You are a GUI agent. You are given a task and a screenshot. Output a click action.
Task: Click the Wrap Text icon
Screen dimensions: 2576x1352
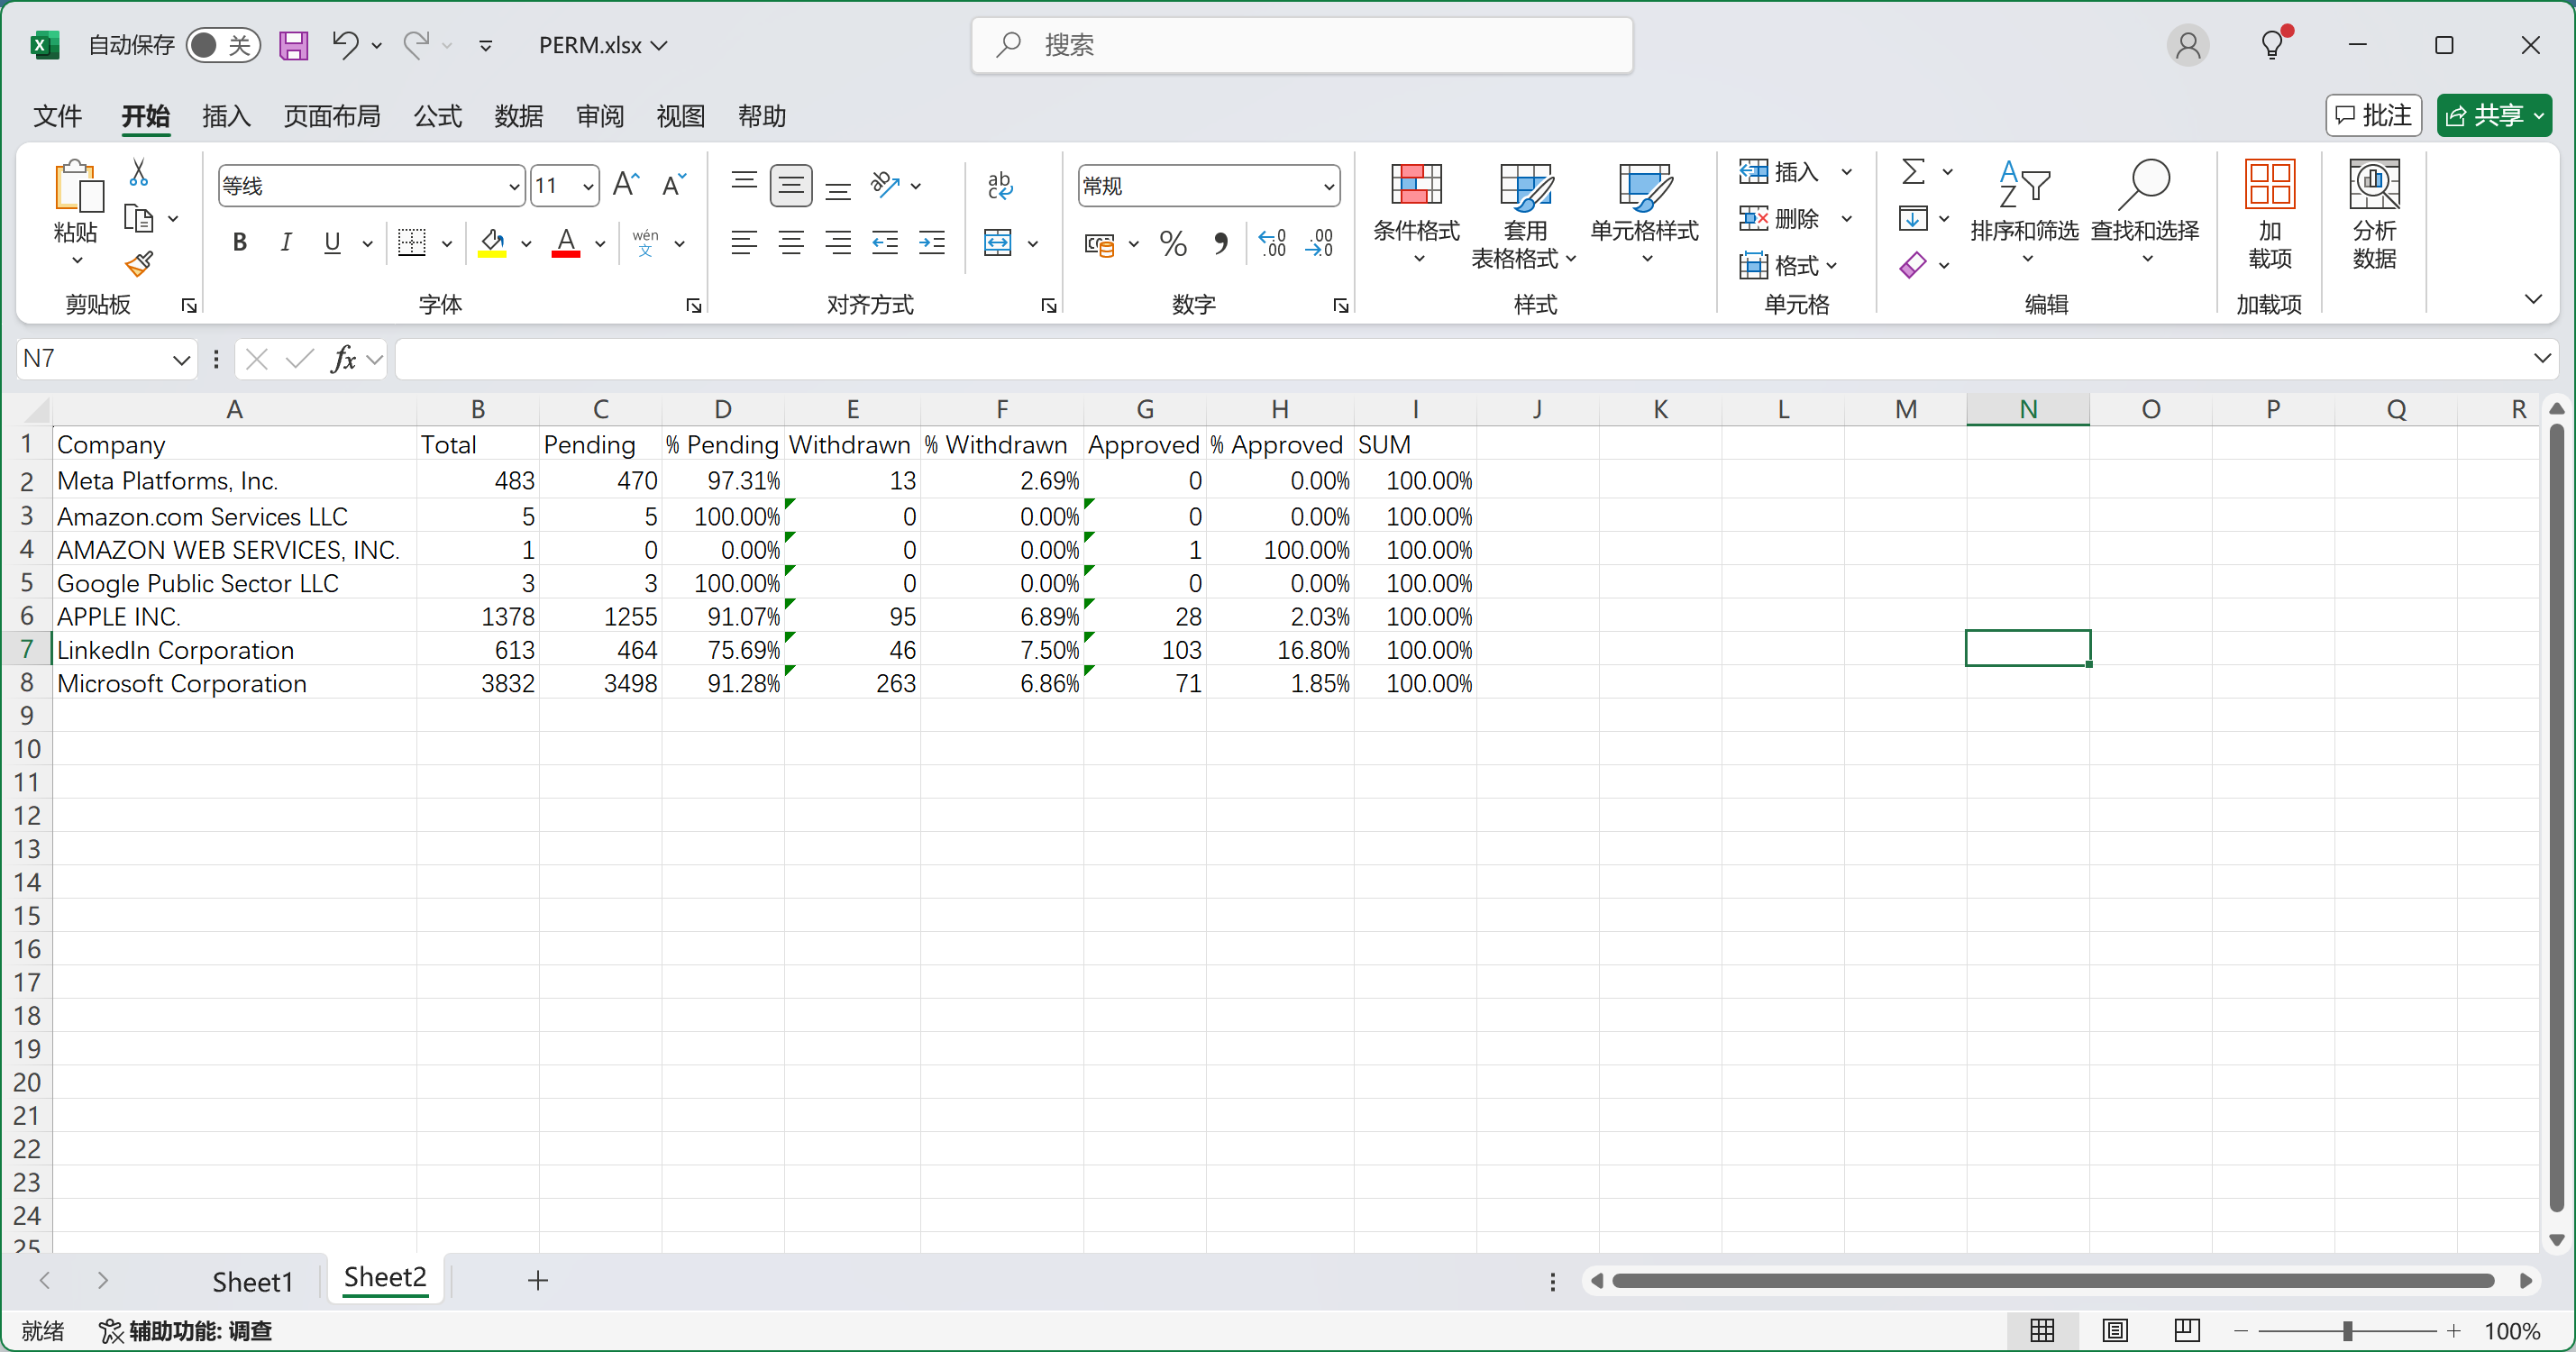pyautogui.click(x=999, y=185)
